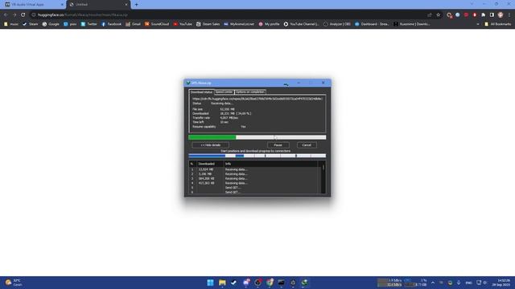Select the Download status tab
This screenshot has width=515, height=289.
tap(201, 92)
